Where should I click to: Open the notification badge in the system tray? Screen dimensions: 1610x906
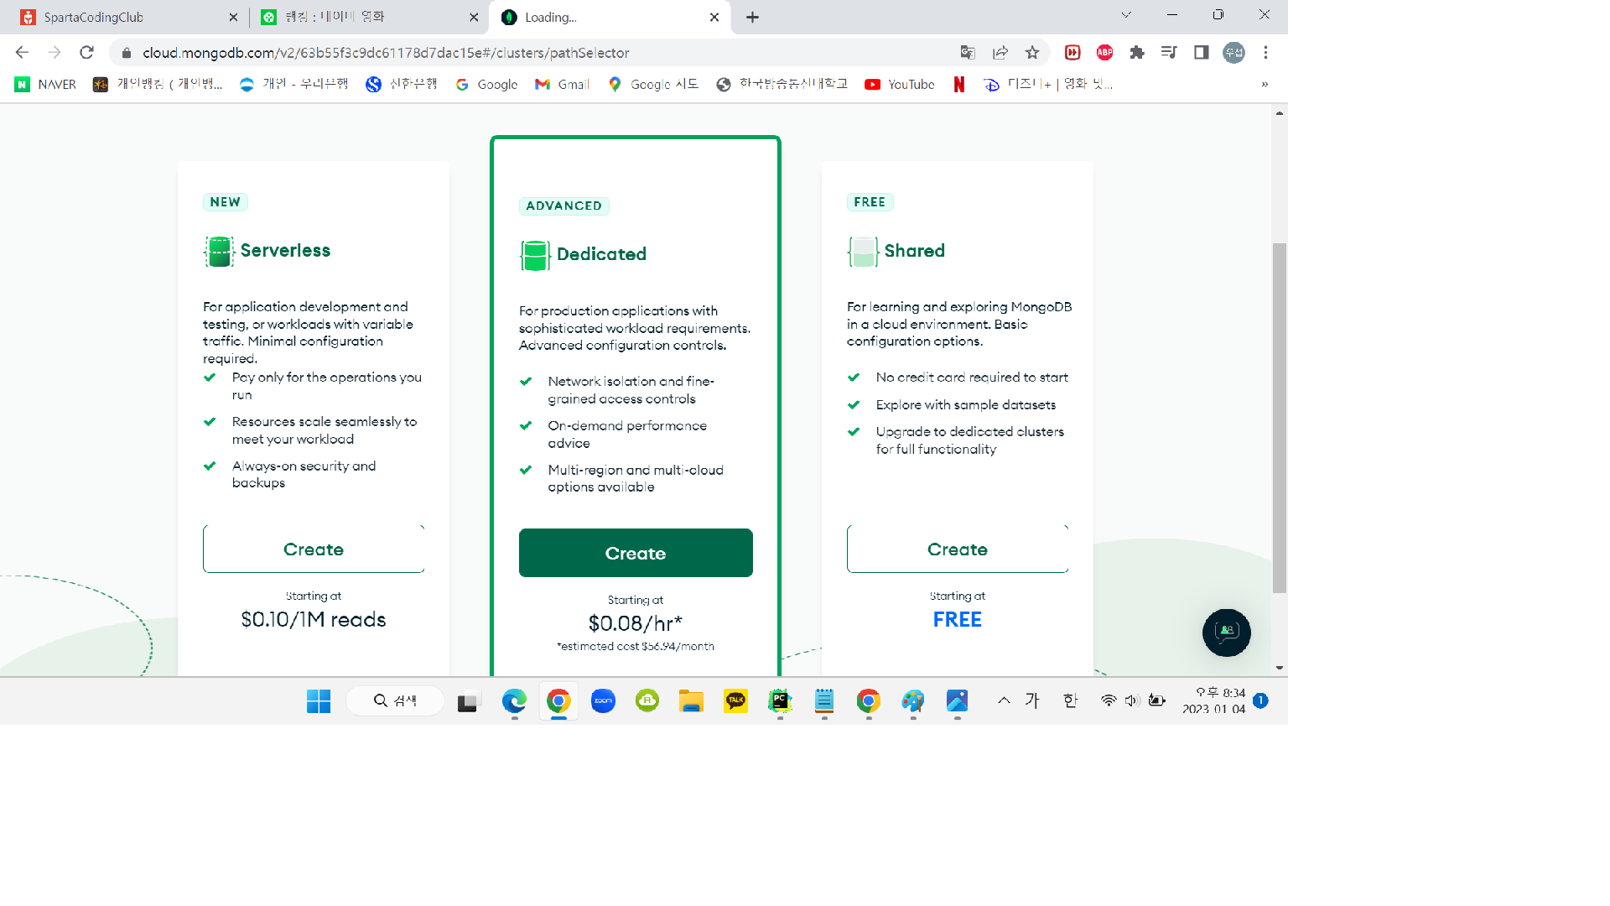pyautogui.click(x=1260, y=700)
